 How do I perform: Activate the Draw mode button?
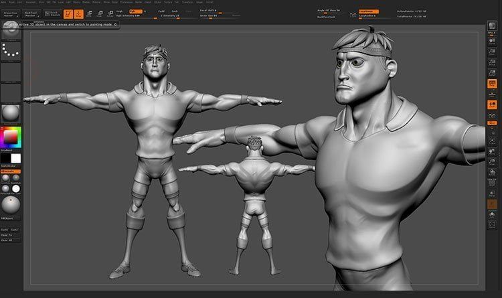(79, 14)
